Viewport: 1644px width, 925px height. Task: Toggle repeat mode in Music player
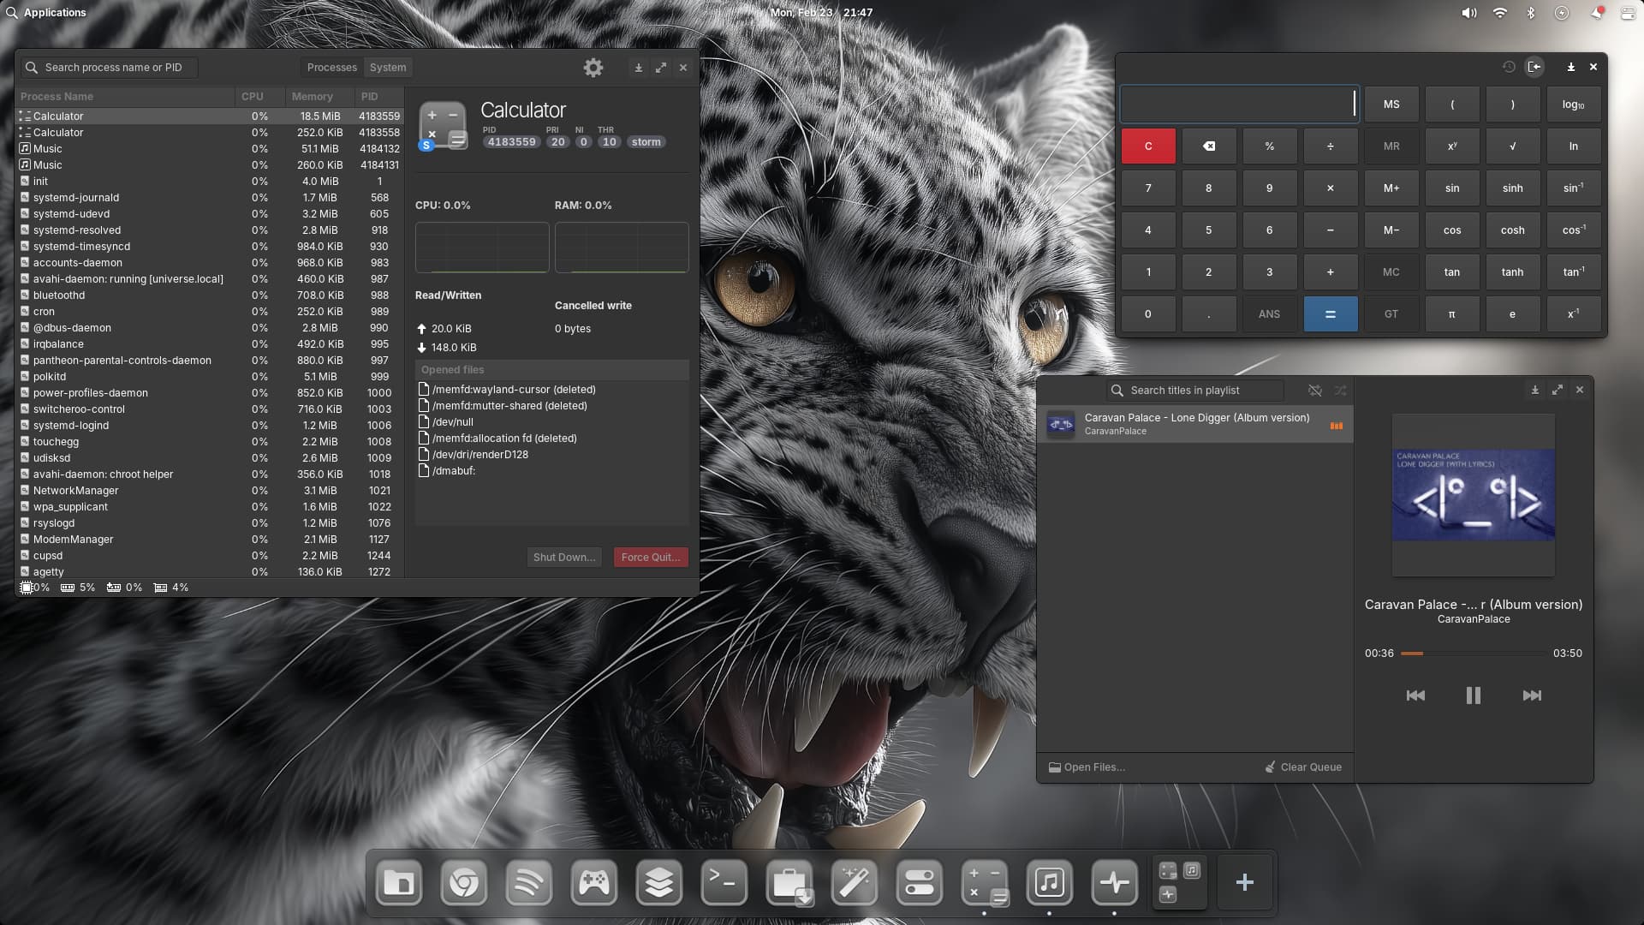[x=1314, y=391]
